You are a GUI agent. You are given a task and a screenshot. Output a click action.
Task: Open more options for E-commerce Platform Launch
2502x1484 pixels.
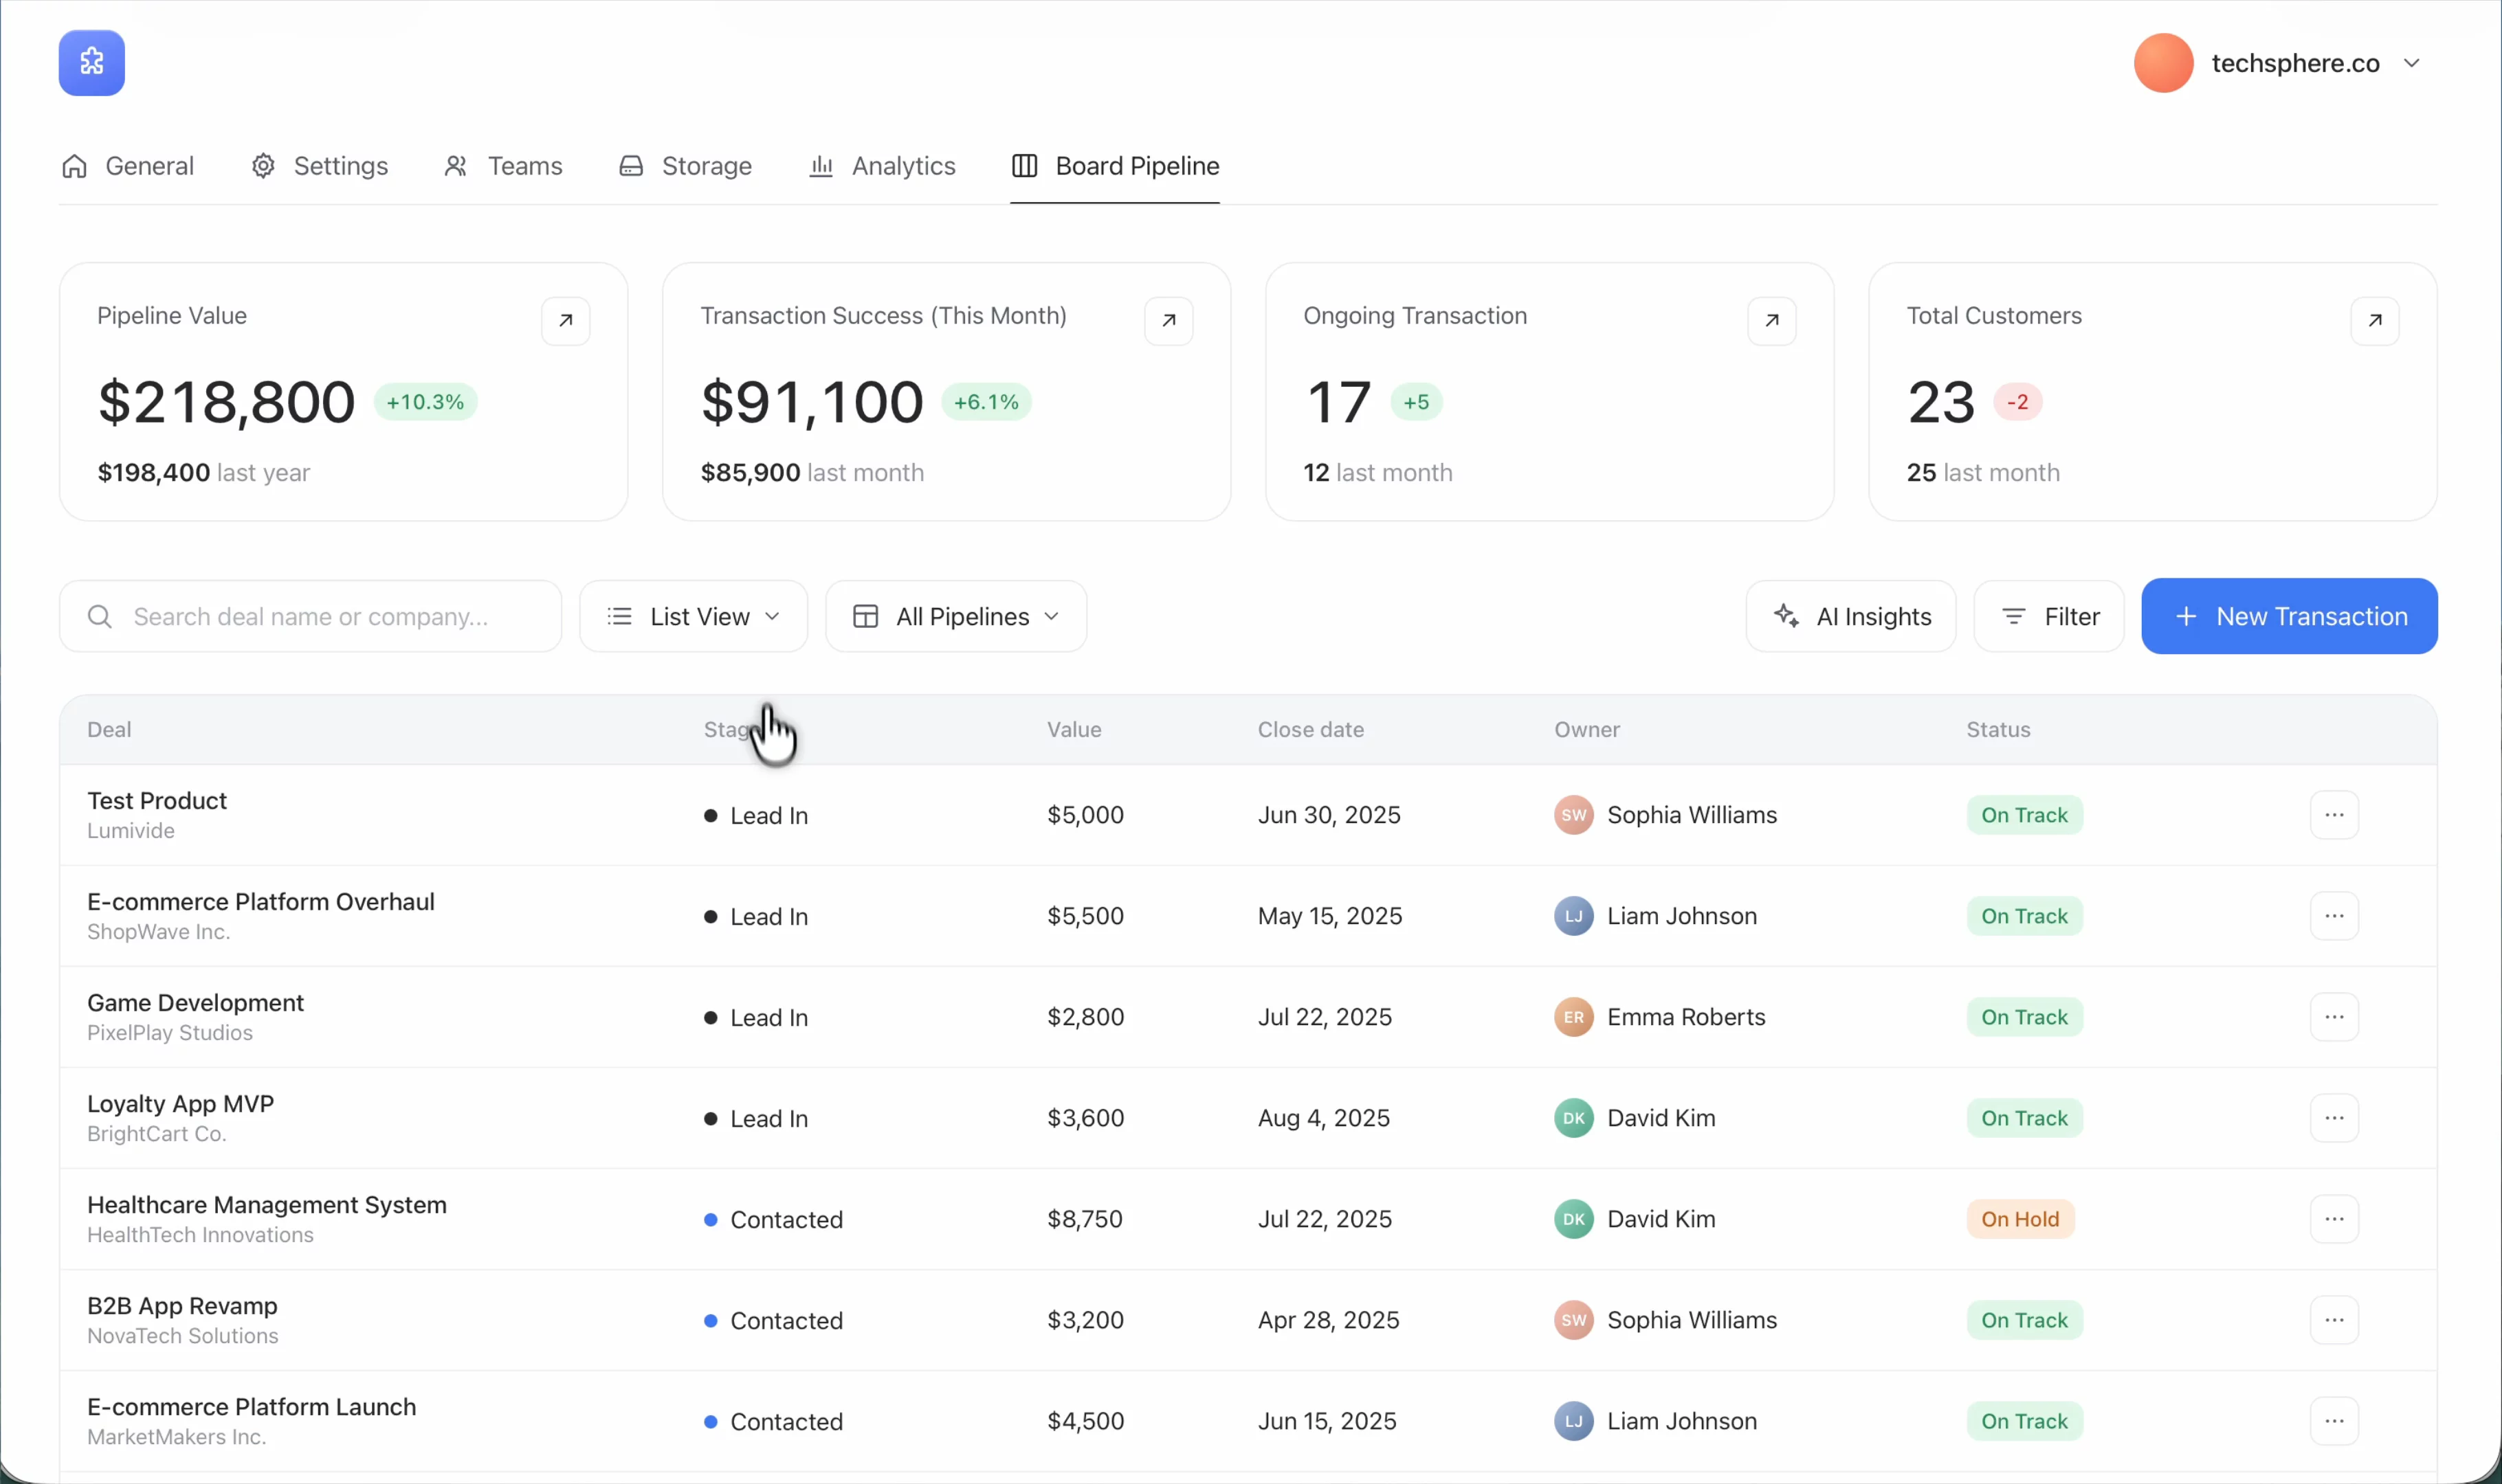(x=2334, y=1421)
